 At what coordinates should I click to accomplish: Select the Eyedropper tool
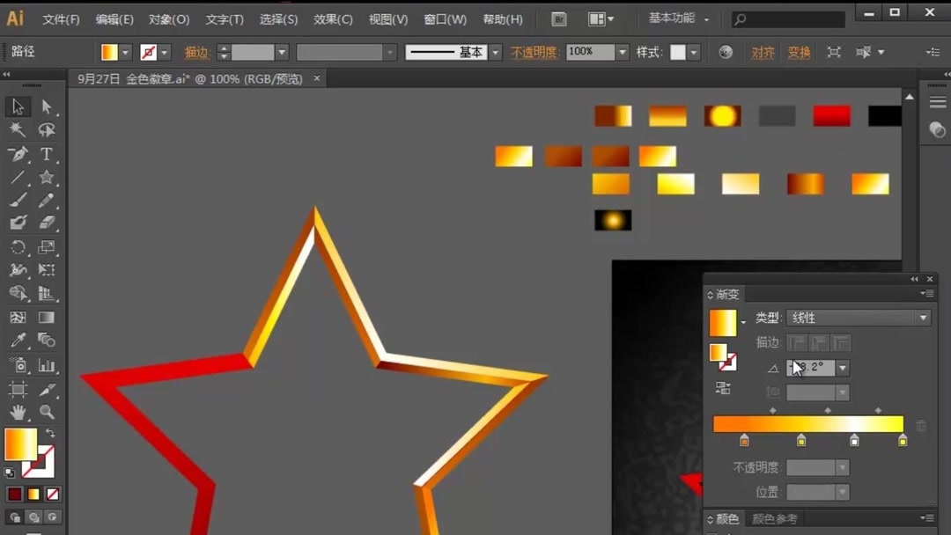tap(19, 339)
